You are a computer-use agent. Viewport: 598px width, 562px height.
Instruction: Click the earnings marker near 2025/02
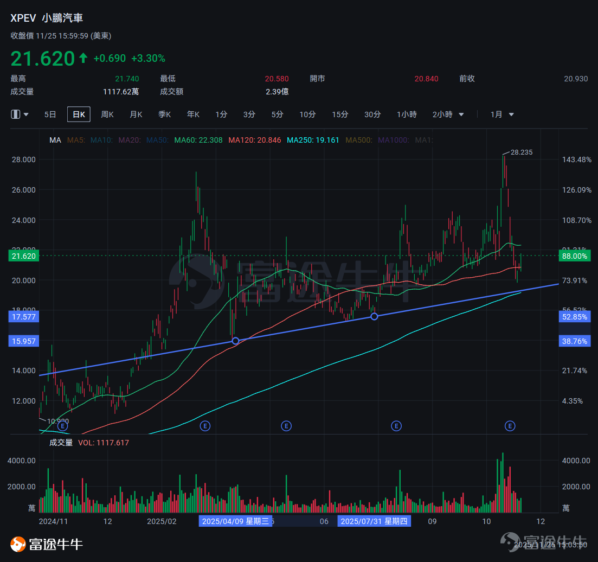[205, 426]
